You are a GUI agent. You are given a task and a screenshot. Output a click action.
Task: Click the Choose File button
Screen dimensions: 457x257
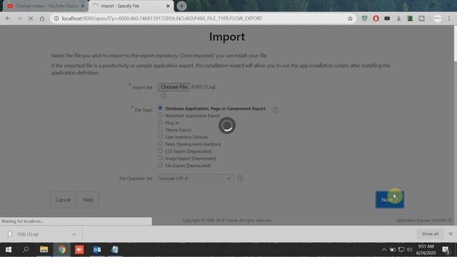click(174, 87)
